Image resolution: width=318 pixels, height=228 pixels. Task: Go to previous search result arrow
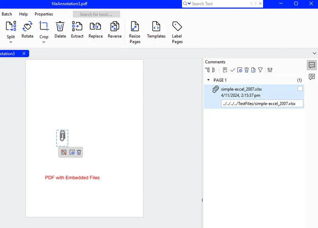[x=252, y=4]
